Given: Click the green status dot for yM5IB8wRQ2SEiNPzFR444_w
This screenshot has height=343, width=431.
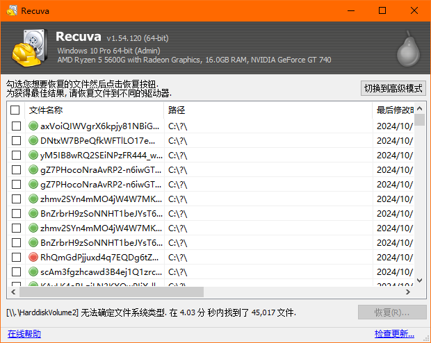Looking at the screenshot, I should coord(33,155).
